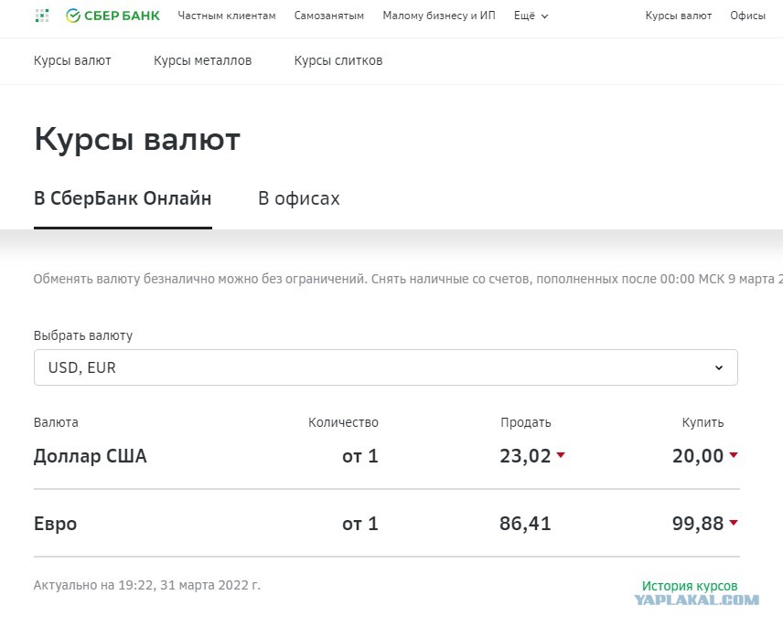This screenshot has height=627, width=783.
Task: Click the Валюта column header
Action: pyautogui.click(x=56, y=422)
